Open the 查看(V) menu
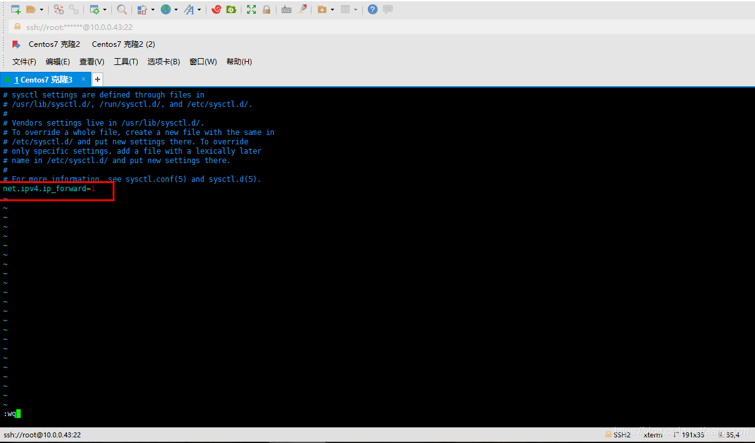This screenshot has width=755, height=443. [x=92, y=62]
